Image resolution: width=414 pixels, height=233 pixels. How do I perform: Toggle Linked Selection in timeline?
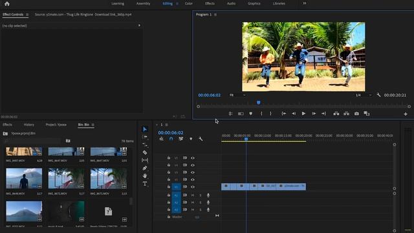tap(181, 139)
